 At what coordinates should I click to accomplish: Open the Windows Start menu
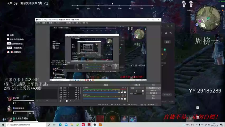[x=3, y=124]
